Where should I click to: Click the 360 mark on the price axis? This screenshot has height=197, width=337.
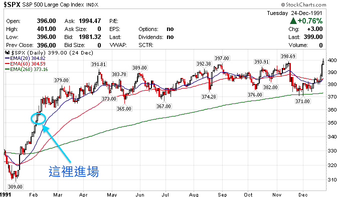click(332, 110)
